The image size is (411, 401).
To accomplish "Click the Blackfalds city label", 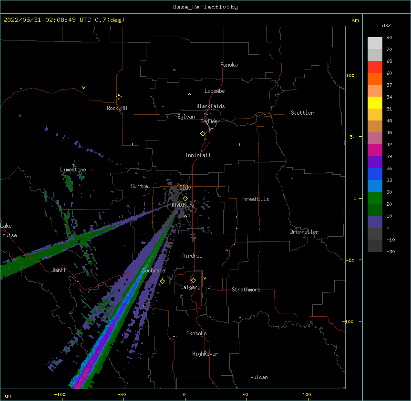I will pos(210,106).
